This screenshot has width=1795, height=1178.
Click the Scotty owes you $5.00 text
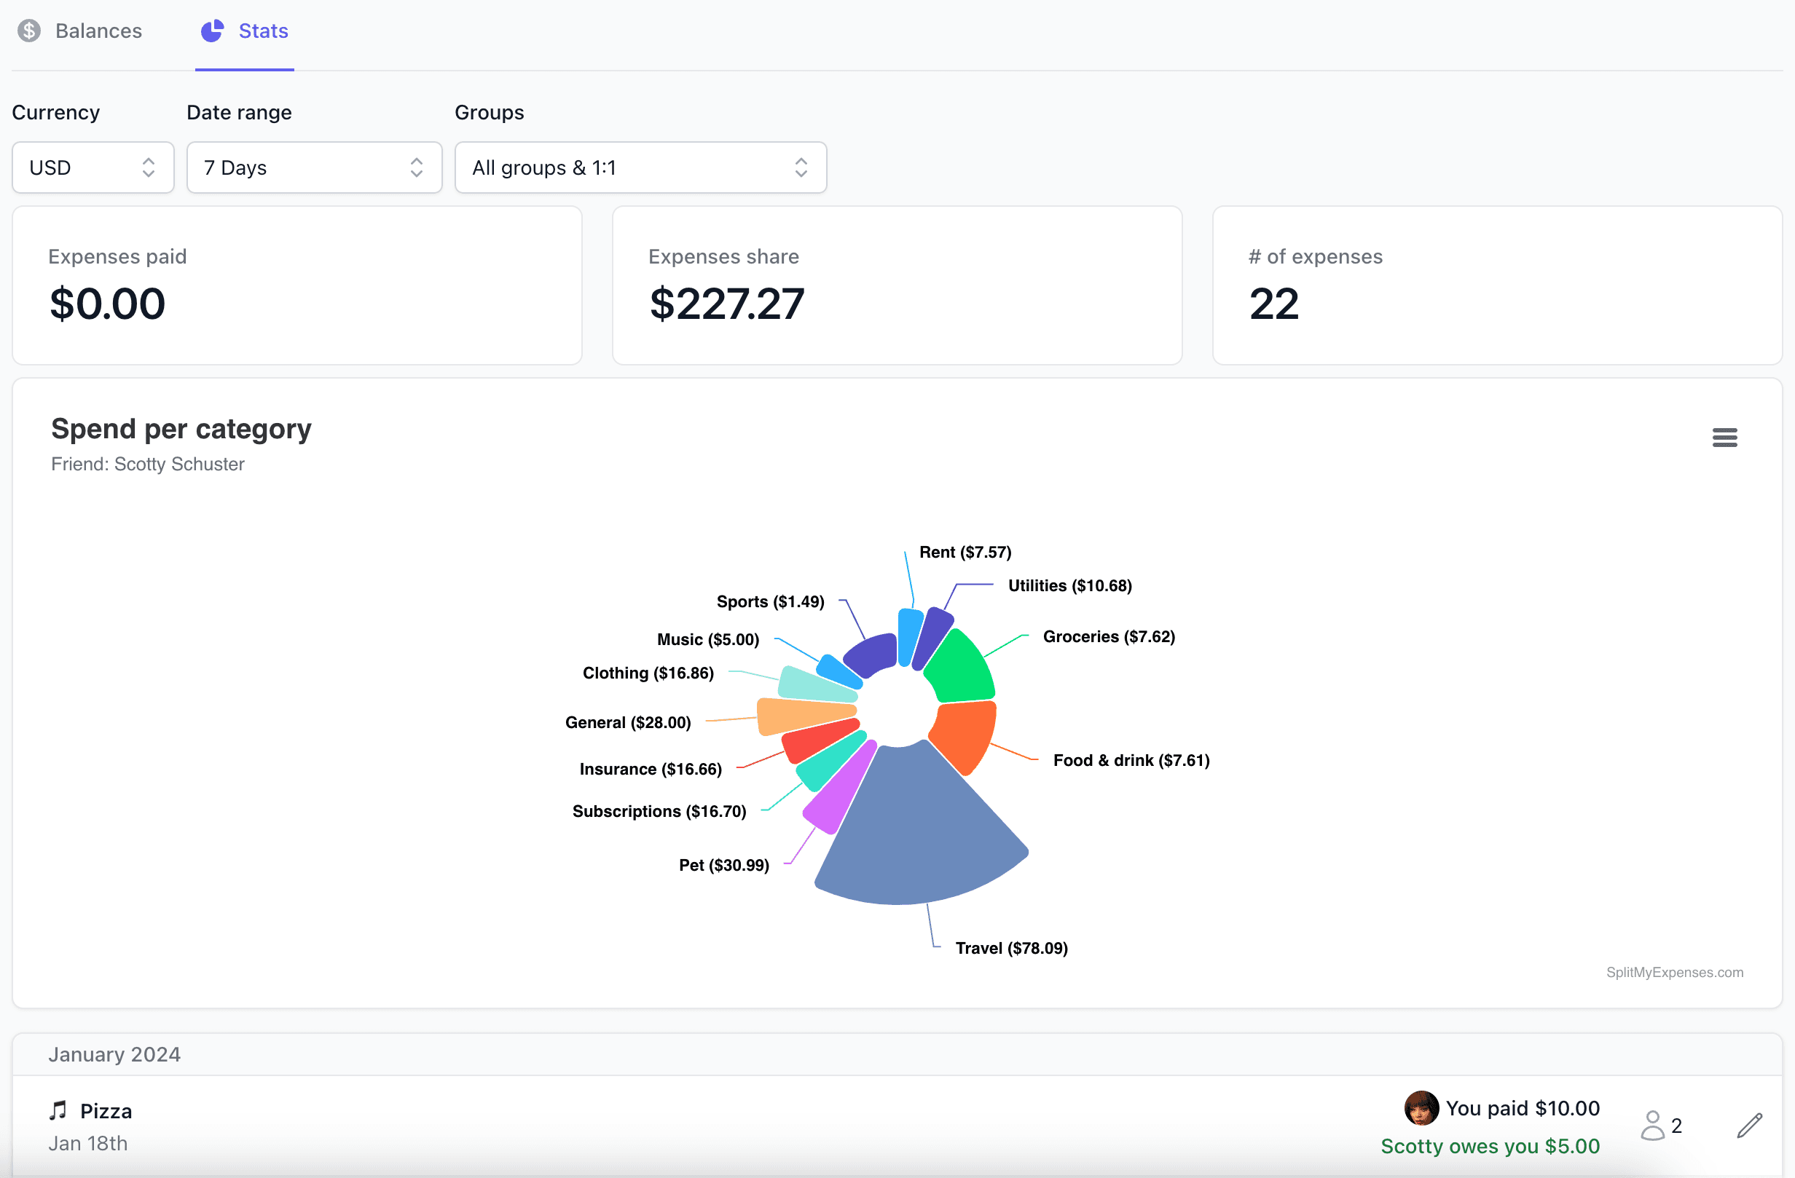(x=1490, y=1145)
